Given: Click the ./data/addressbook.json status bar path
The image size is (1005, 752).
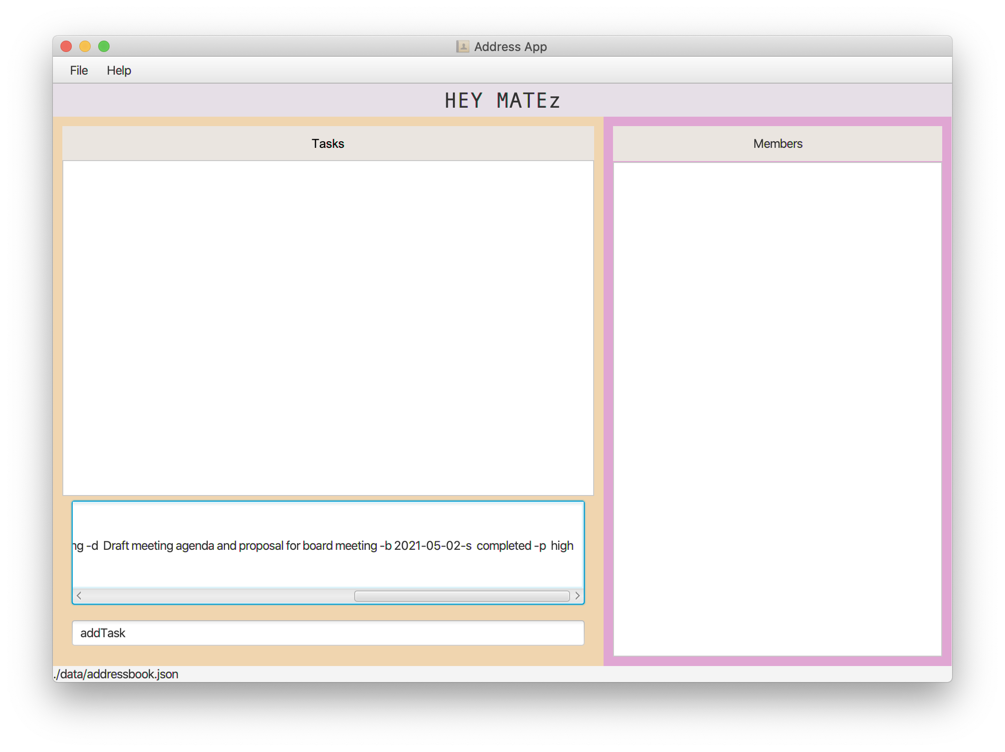Looking at the screenshot, I should tap(116, 674).
